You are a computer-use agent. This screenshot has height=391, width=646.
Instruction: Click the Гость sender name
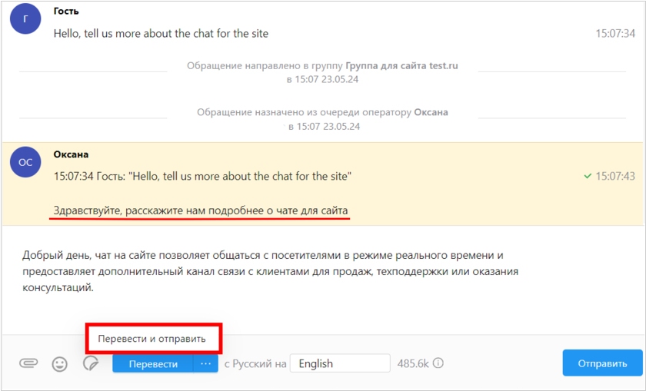pos(66,11)
